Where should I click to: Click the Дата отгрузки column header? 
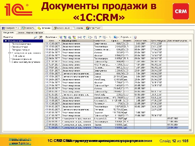click(x=159, y=41)
